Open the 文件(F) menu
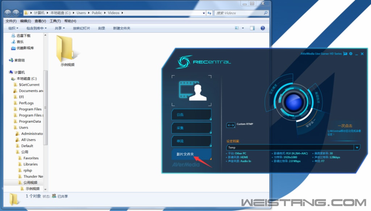Screen dimensions: 371x211 pos(11,21)
